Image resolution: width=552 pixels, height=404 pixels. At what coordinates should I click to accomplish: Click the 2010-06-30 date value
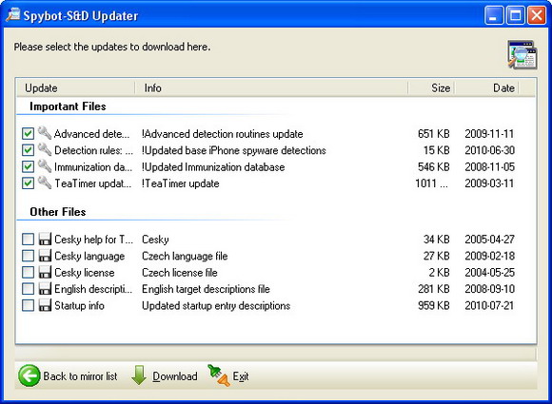[x=490, y=150]
